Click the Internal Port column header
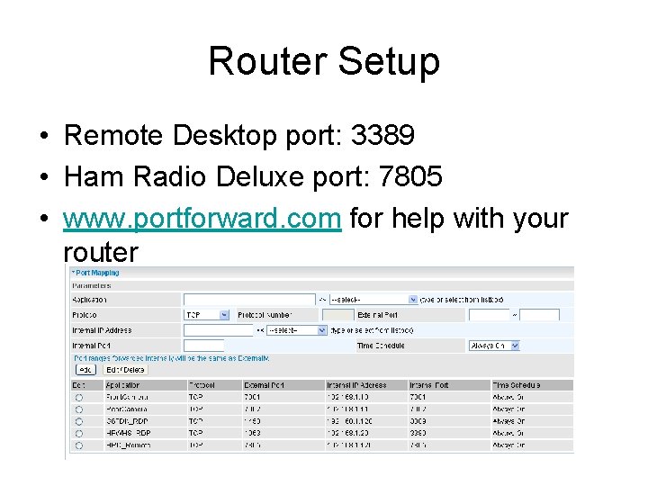The width and height of the screenshot is (648, 486). coord(449,385)
